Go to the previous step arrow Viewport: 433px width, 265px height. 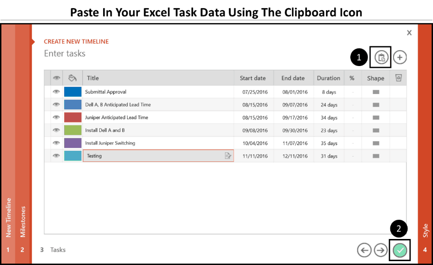click(364, 250)
